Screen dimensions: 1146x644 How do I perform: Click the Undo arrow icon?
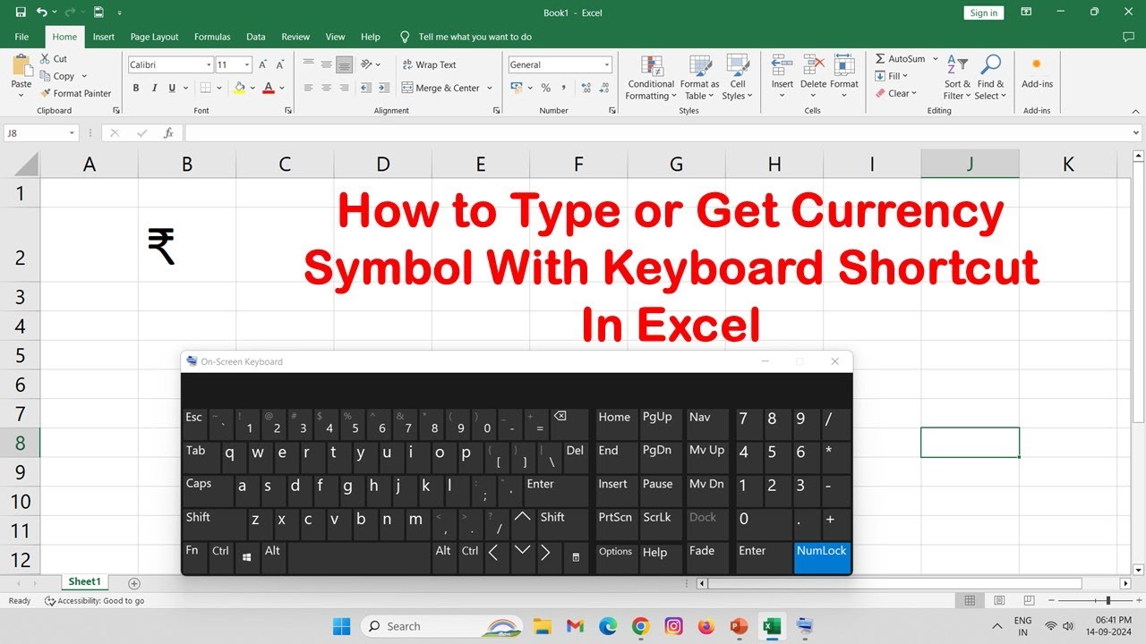42,13
